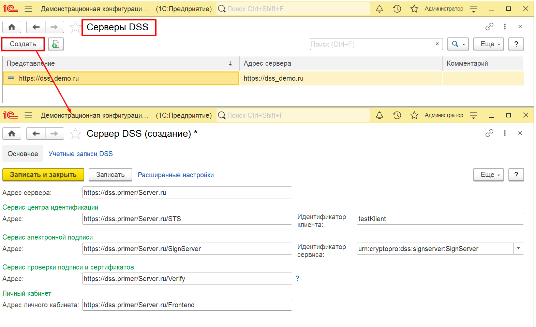Click Записать button
Screen dimensions: 536x327
[110, 175]
